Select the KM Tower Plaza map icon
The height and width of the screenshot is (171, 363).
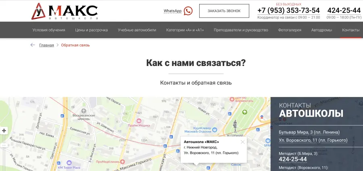click(x=70, y=163)
